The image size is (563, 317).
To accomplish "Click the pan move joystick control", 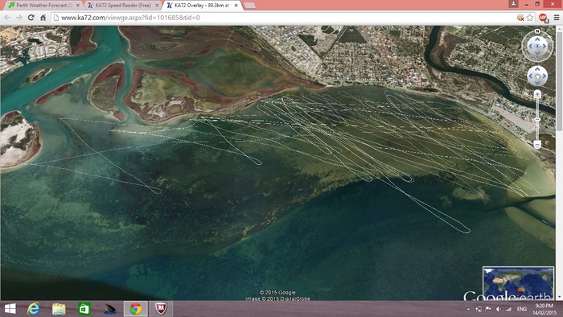I will [537, 76].
